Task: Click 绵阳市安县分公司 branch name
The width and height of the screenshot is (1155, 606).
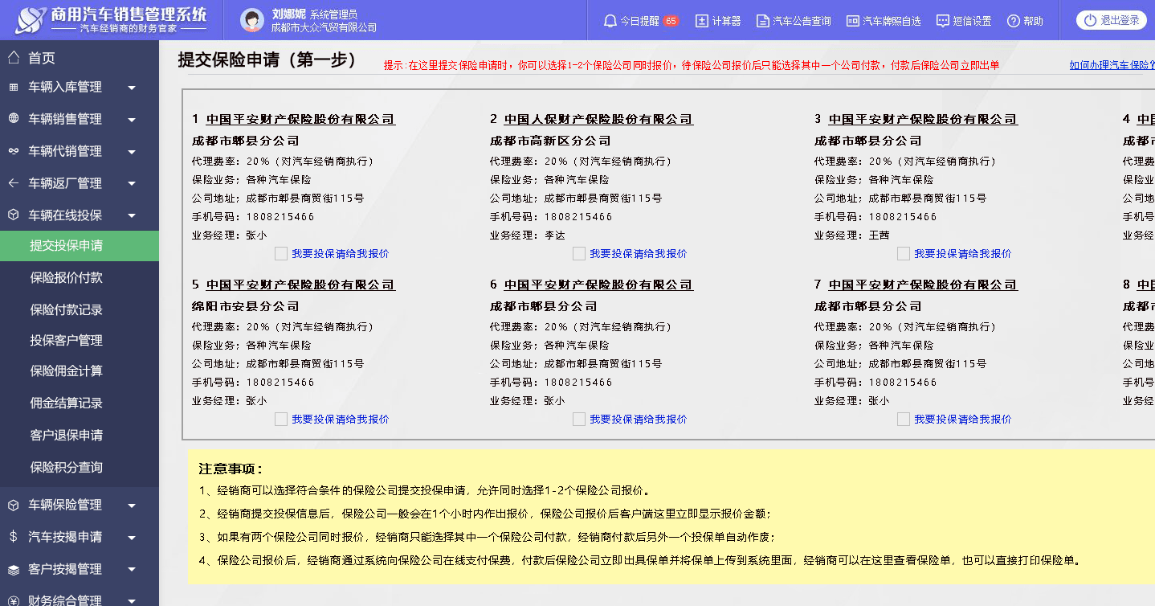Action: [x=245, y=306]
